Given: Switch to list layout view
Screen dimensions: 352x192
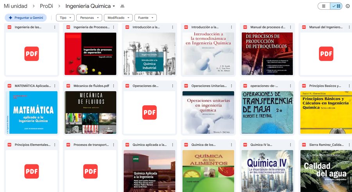Looking at the screenshot, I should coord(324,6).
